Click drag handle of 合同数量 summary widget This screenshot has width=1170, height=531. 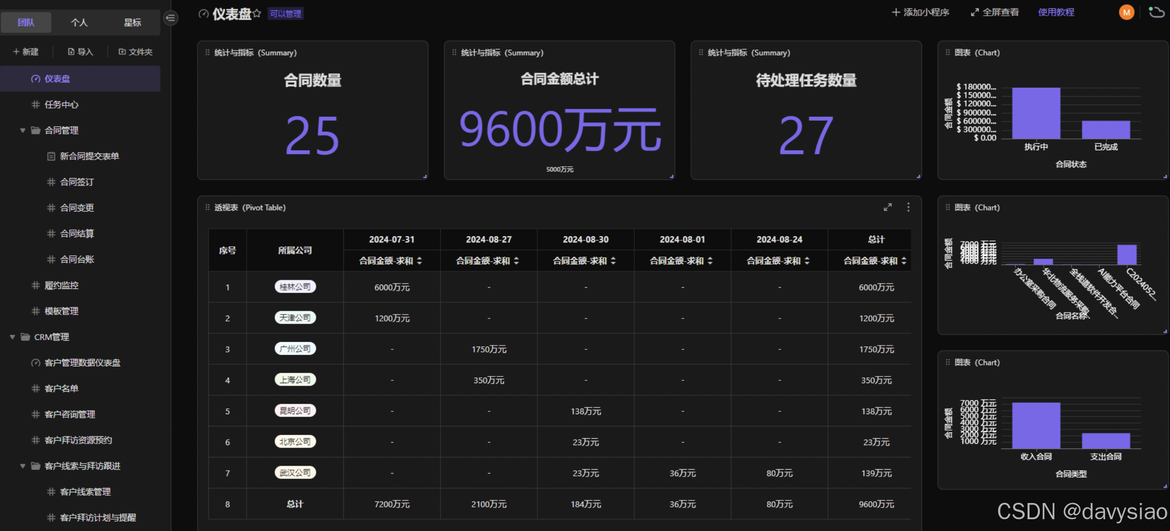207,53
